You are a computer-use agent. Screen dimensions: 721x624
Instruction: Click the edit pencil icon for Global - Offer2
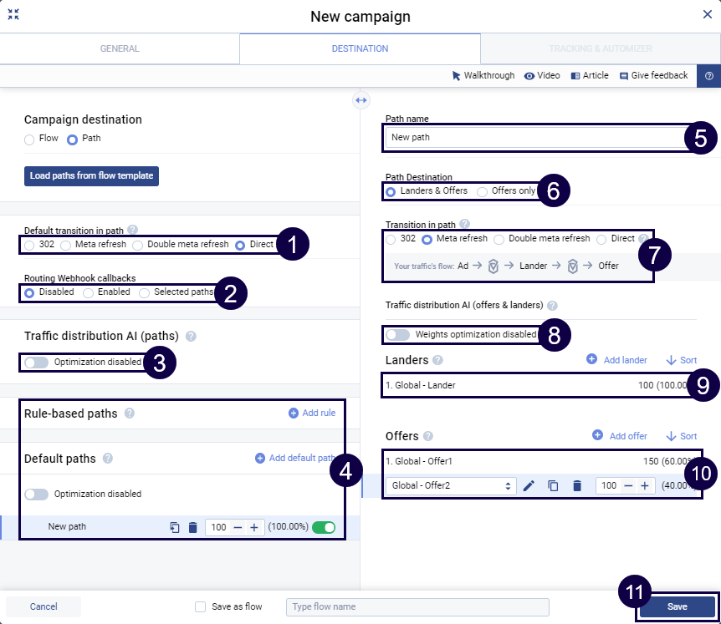[x=529, y=485]
